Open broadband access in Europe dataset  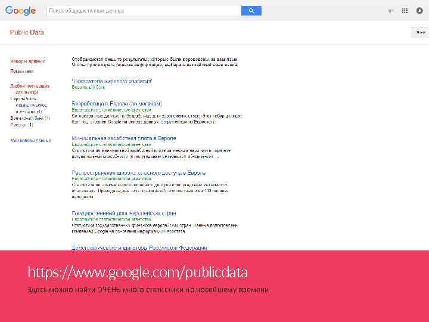[x=138, y=173]
